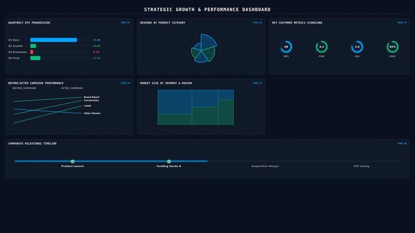Select the Leads line label
Viewport: 415px width, 233px height.
coord(87,105)
